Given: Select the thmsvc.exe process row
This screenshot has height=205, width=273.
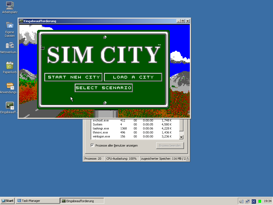Looking at the screenshot, I should pyautogui.click(x=135, y=132).
